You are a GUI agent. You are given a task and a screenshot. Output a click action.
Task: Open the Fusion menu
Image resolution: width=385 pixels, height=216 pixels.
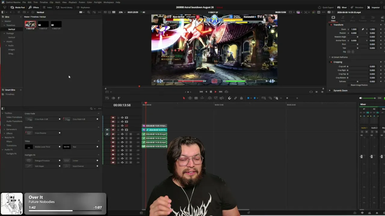point(82,2)
